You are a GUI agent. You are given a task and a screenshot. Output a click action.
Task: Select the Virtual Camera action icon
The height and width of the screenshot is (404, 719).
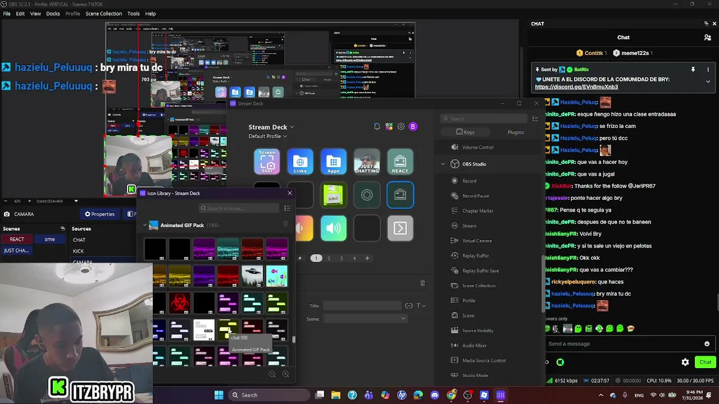click(455, 241)
